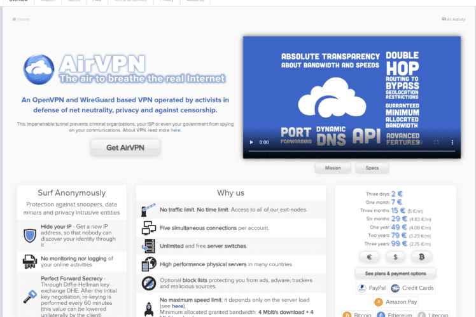
Task: Click the AirVPN cloud globe logo
Action: [x=39, y=69]
